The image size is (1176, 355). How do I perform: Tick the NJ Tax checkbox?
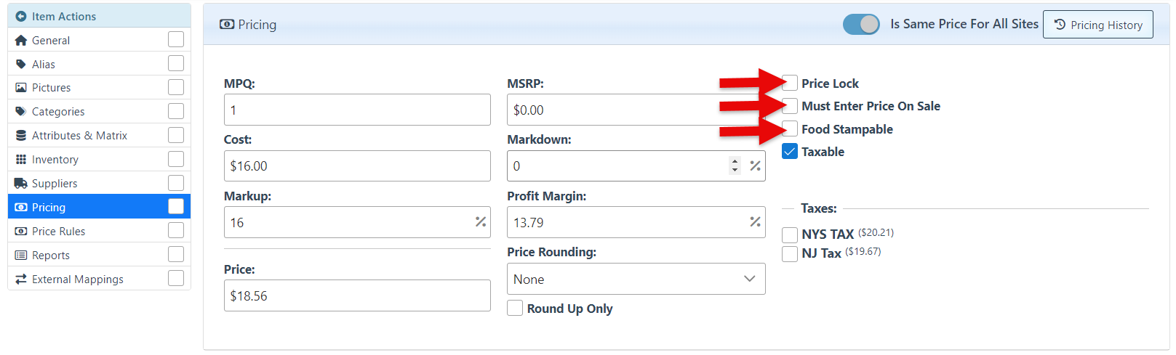coord(790,253)
